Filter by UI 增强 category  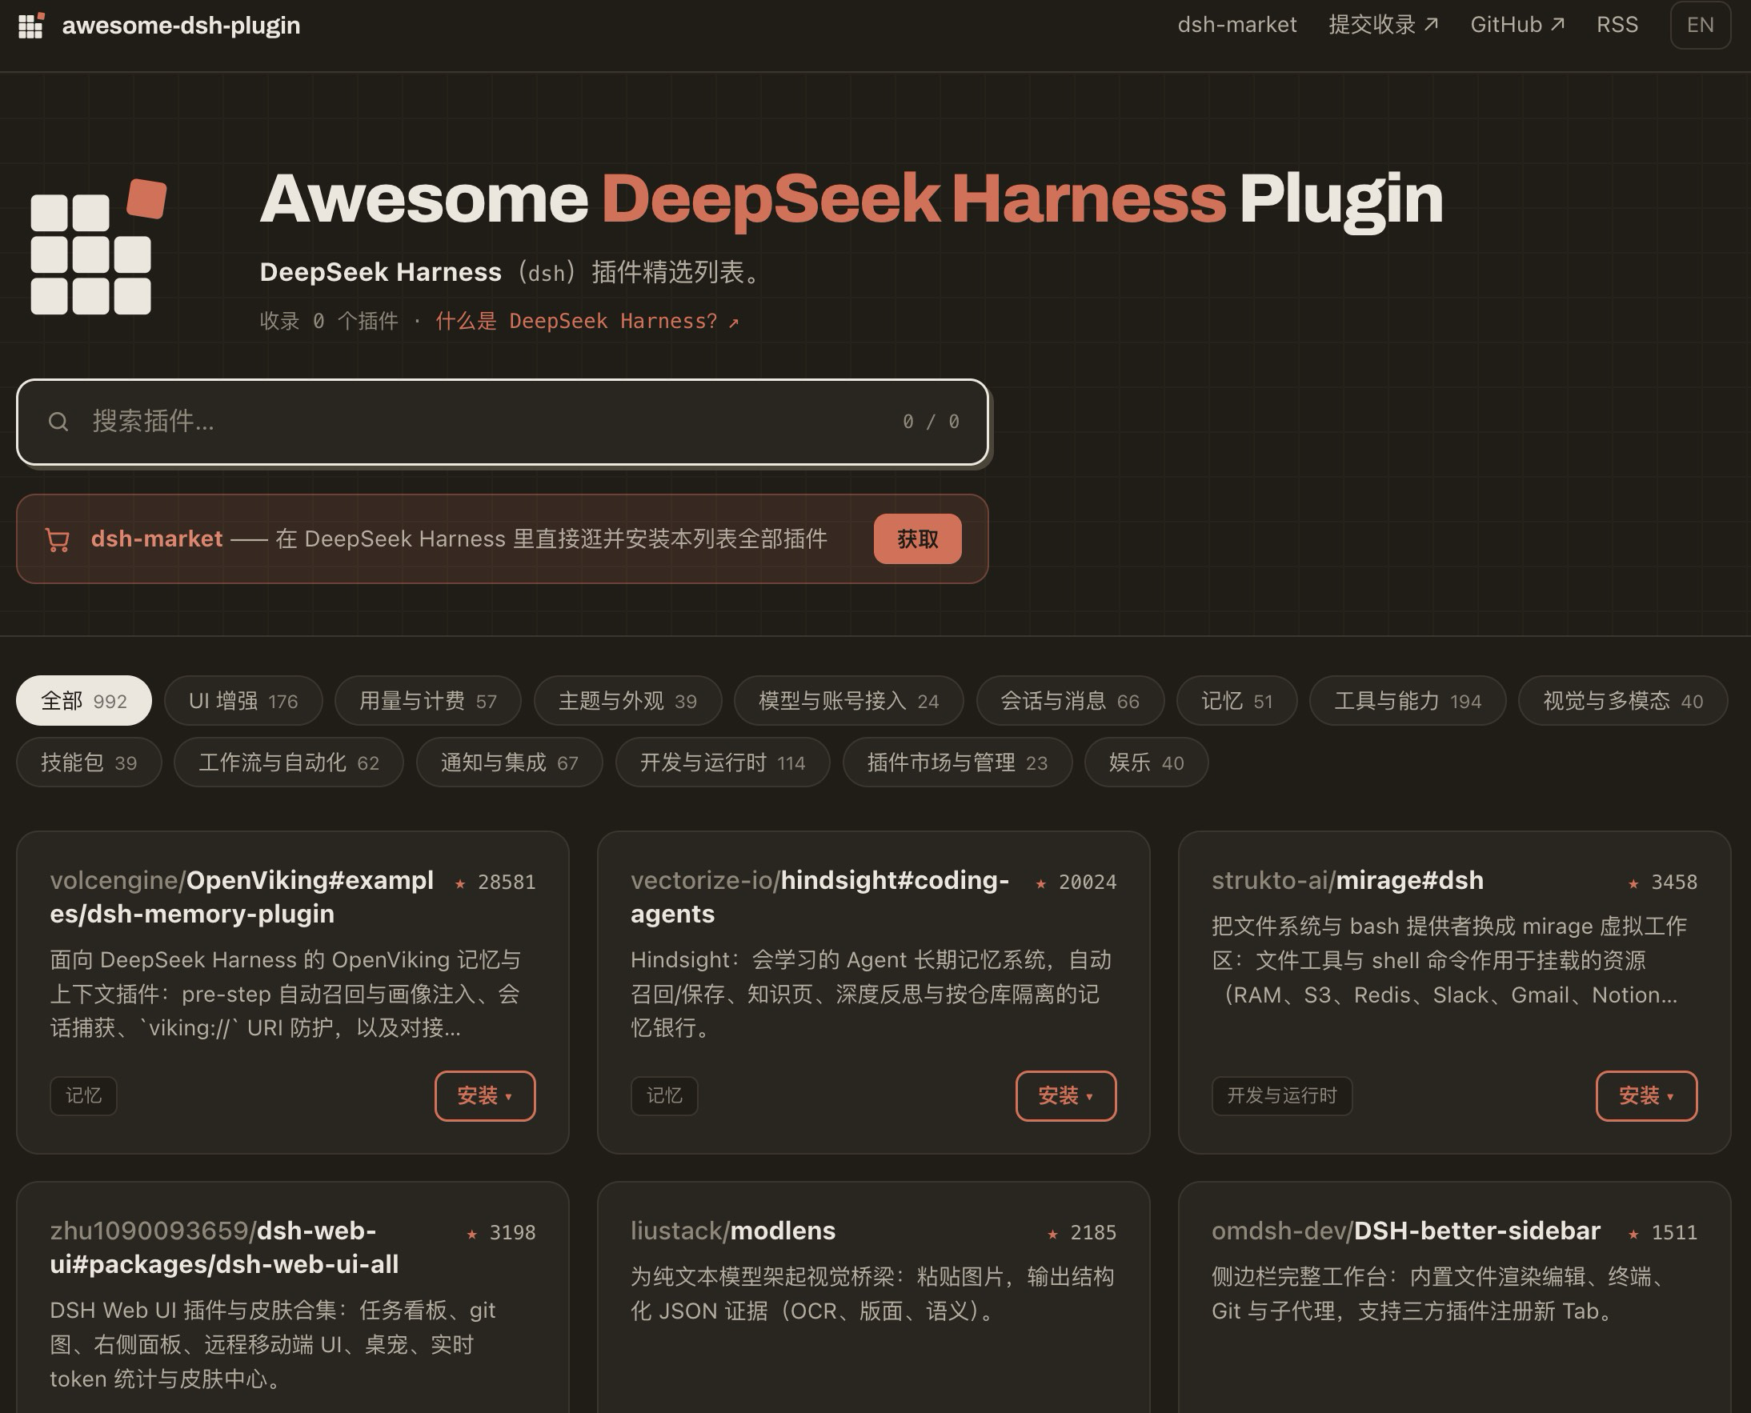[x=243, y=701]
